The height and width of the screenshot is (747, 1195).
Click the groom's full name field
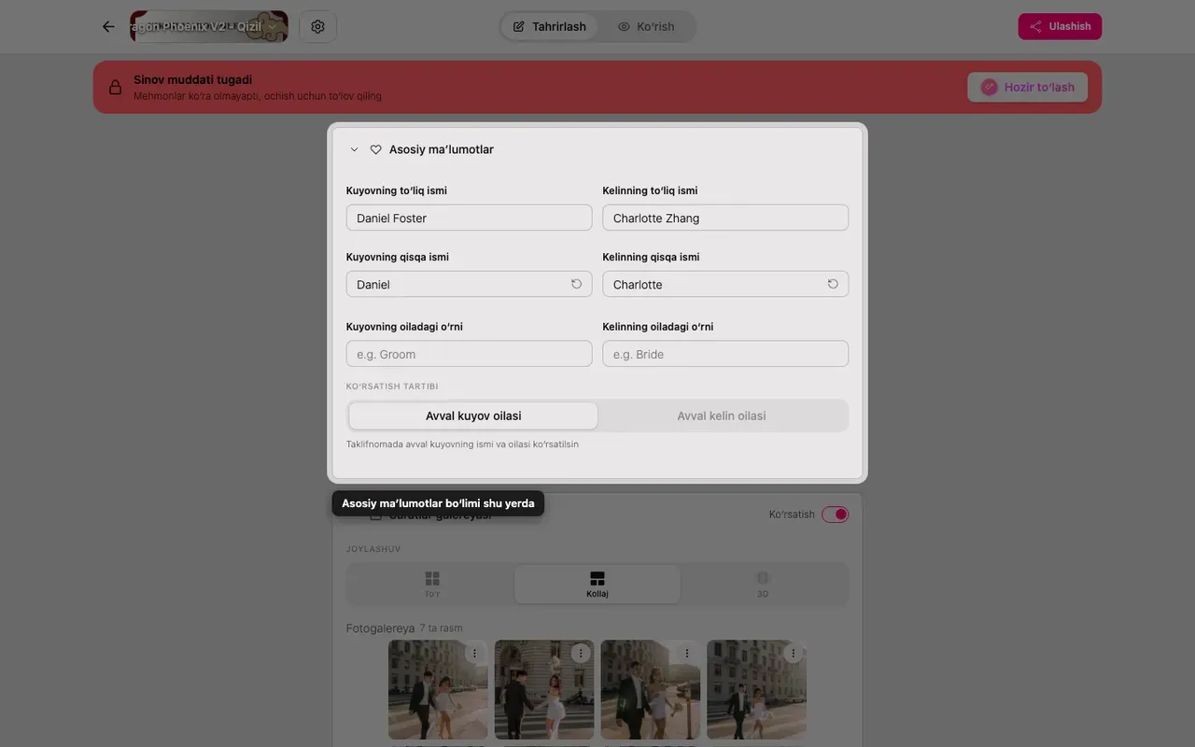pos(469,218)
